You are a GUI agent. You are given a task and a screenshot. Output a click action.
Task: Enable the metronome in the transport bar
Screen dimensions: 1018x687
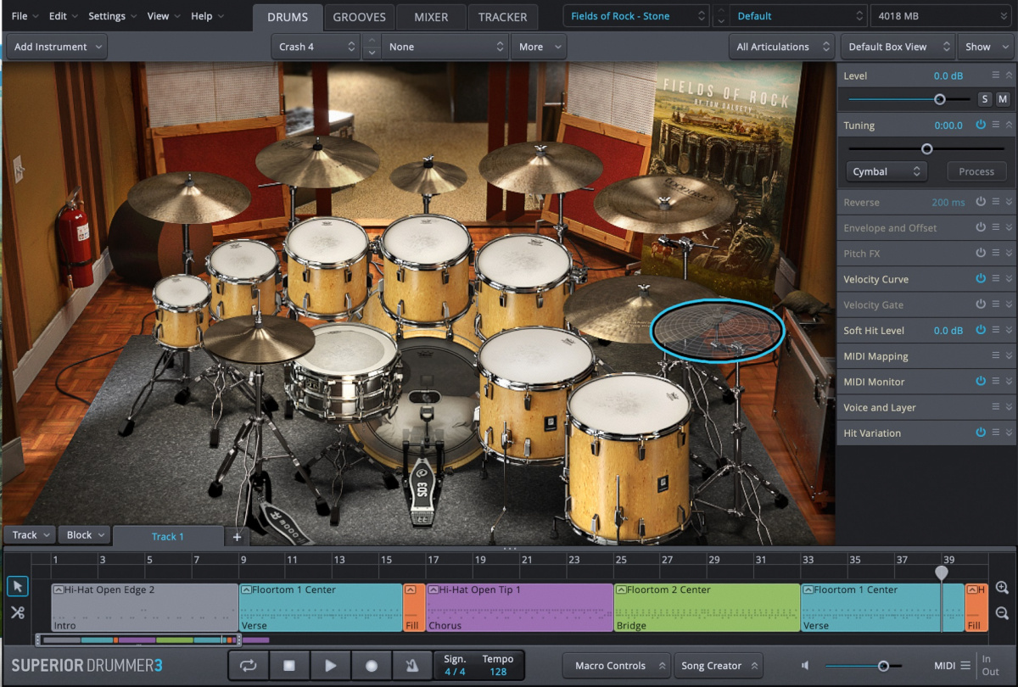click(412, 666)
